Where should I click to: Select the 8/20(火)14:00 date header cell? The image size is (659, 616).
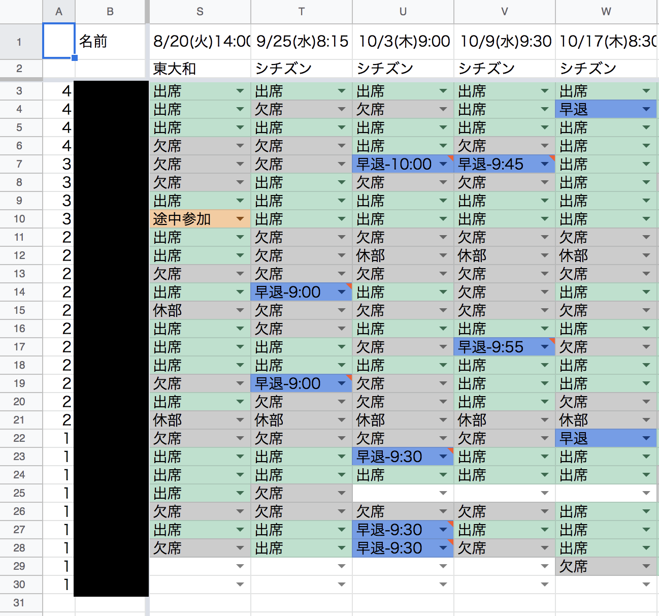click(x=200, y=42)
